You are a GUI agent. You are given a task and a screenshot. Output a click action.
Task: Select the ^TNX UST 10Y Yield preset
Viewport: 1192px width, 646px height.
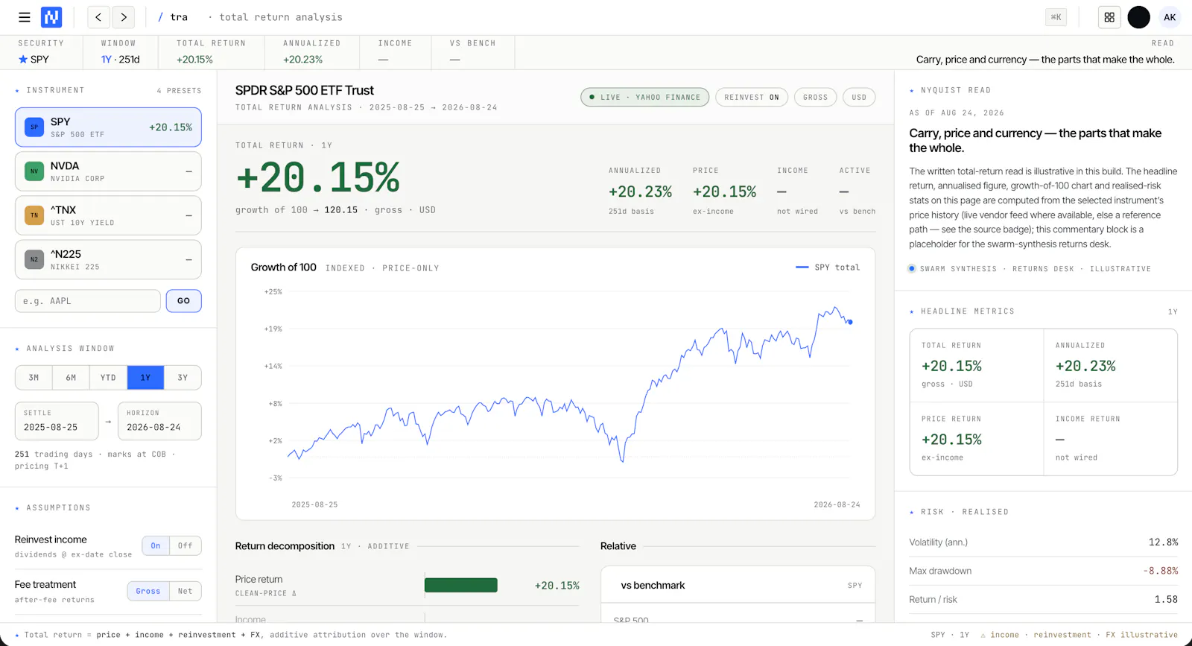[x=108, y=215]
